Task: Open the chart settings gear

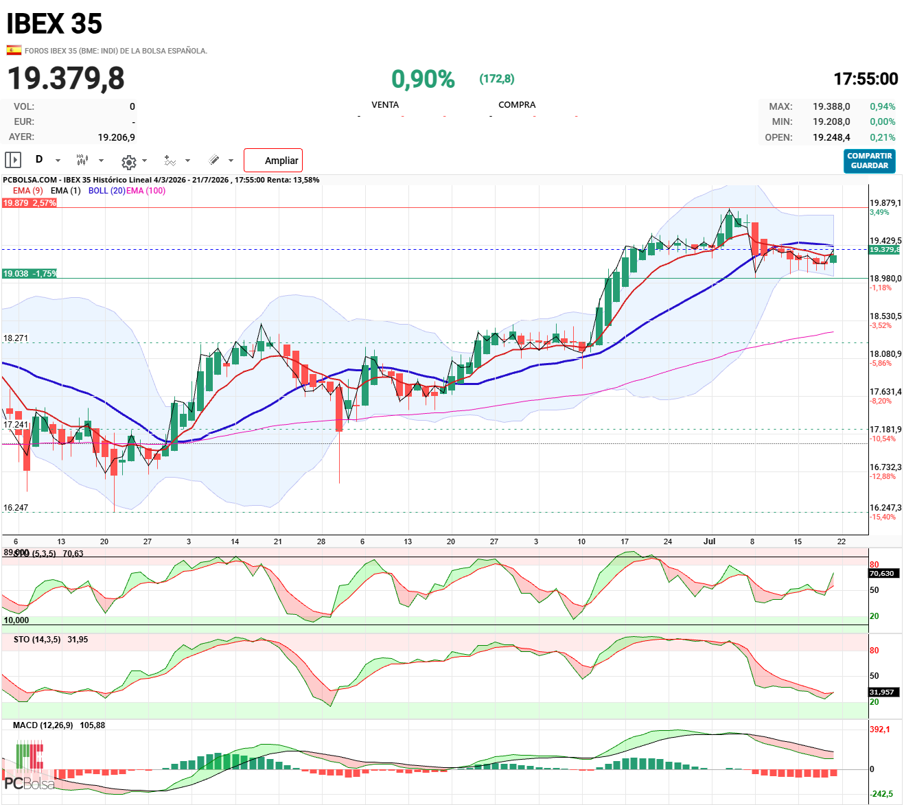Action: (x=128, y=162)
